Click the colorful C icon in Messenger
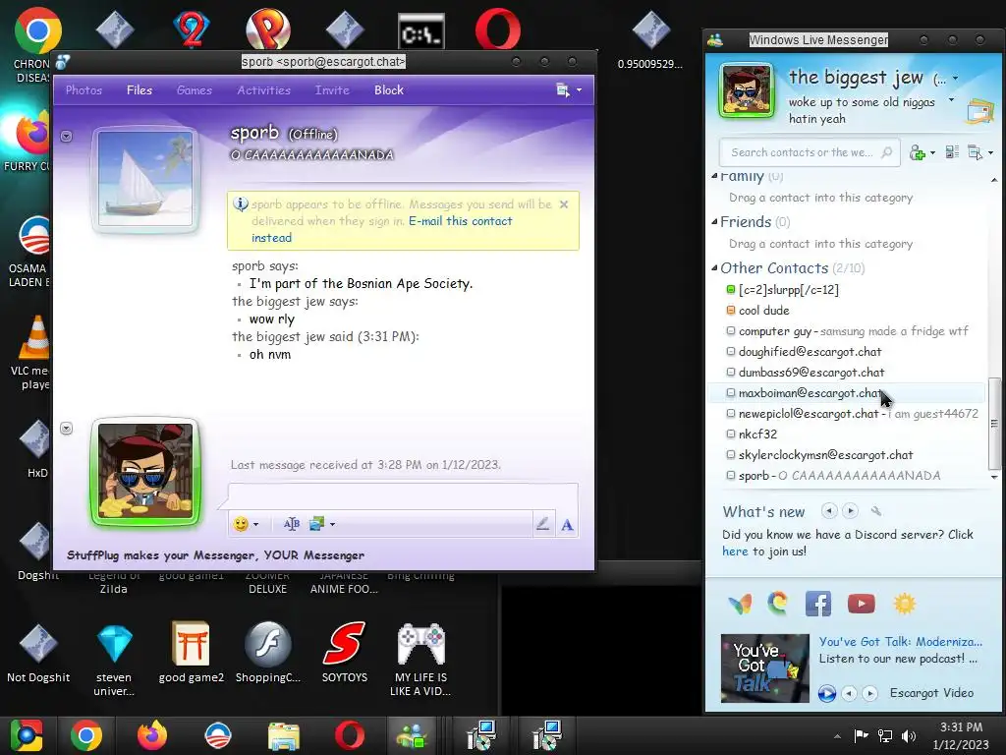This screenshot has height=755, width=1006. pos(778,604)
